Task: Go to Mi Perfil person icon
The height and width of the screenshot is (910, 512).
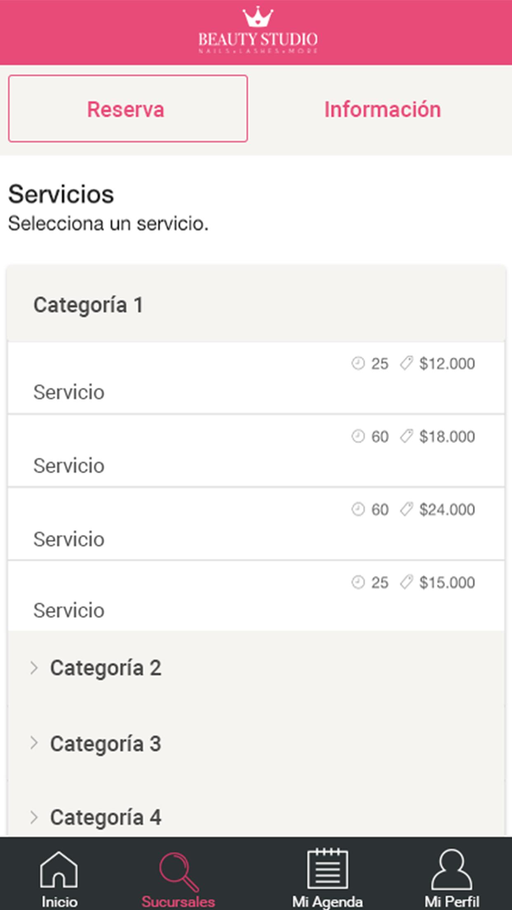Action: [451, 869]
